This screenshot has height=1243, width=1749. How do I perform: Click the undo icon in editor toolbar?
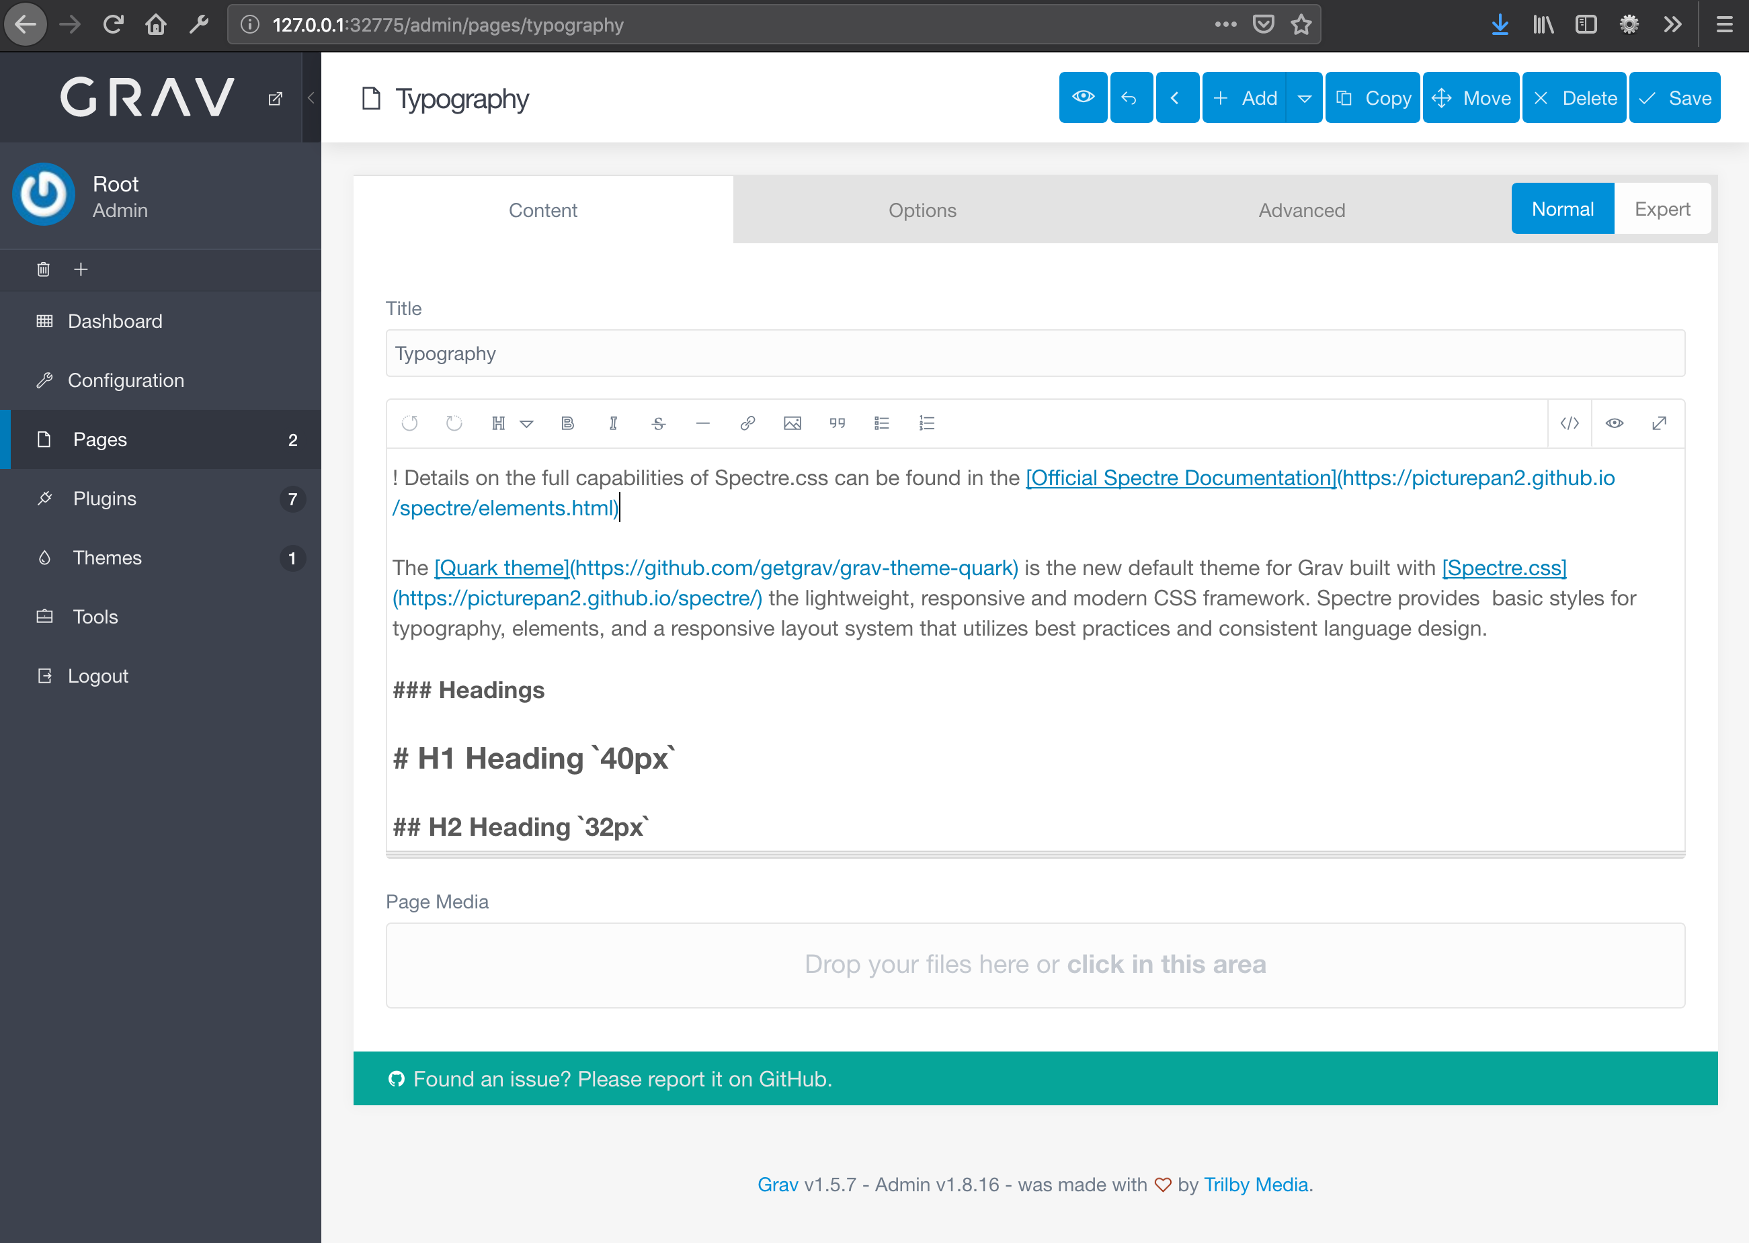pos(409,423)
